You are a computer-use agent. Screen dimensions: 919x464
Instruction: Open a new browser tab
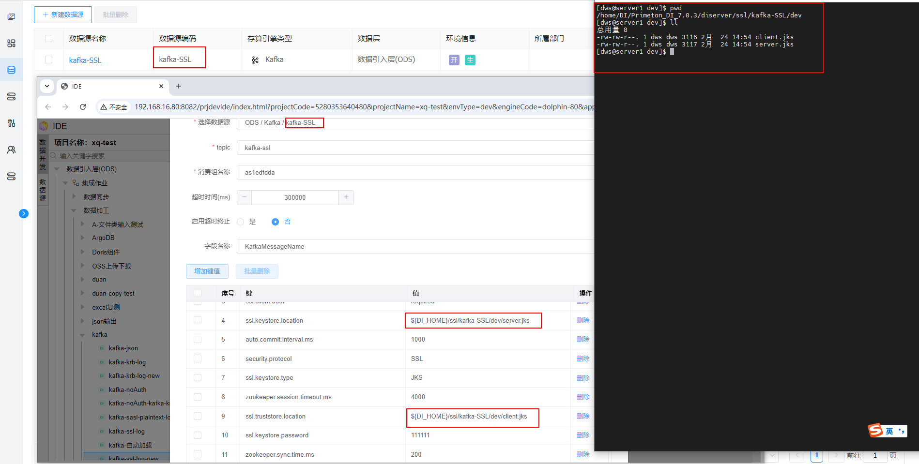point(179,86)
